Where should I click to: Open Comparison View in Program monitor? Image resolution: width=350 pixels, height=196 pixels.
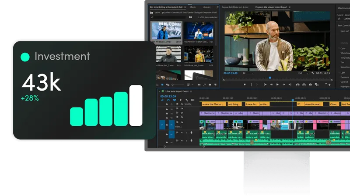tap(316, 84)
